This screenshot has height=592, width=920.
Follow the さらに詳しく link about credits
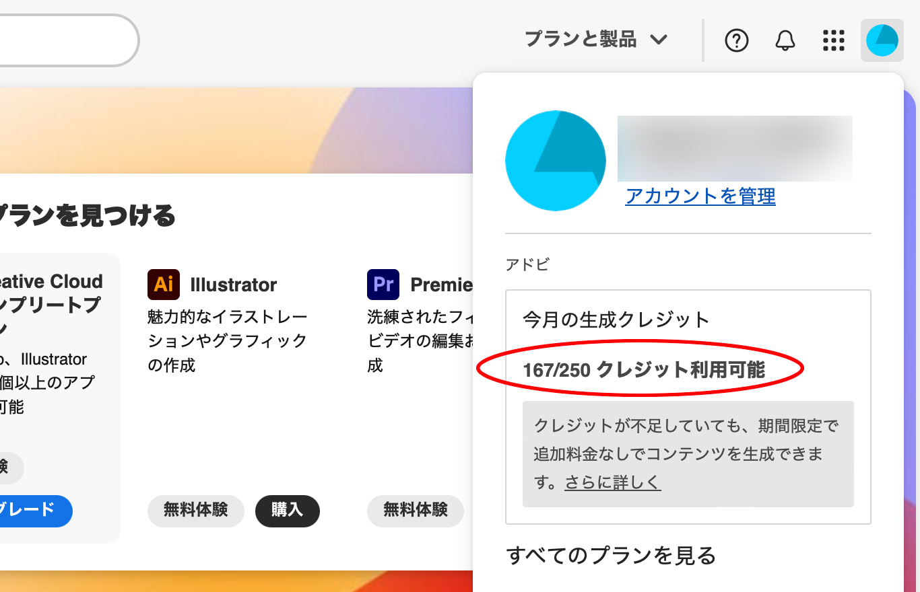coord(612,482)
